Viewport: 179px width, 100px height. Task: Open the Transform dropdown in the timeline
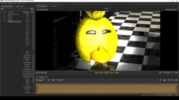tap(60, 80)
